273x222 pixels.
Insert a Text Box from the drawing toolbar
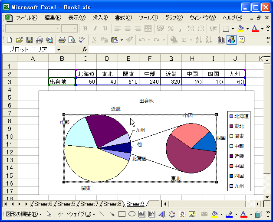pos(142,214)
